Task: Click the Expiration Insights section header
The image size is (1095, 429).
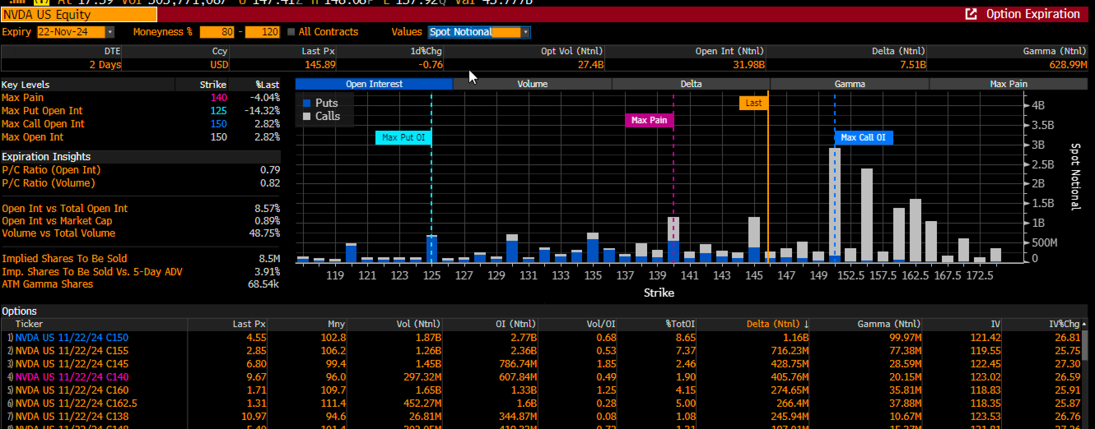Action: coord(141,157)
